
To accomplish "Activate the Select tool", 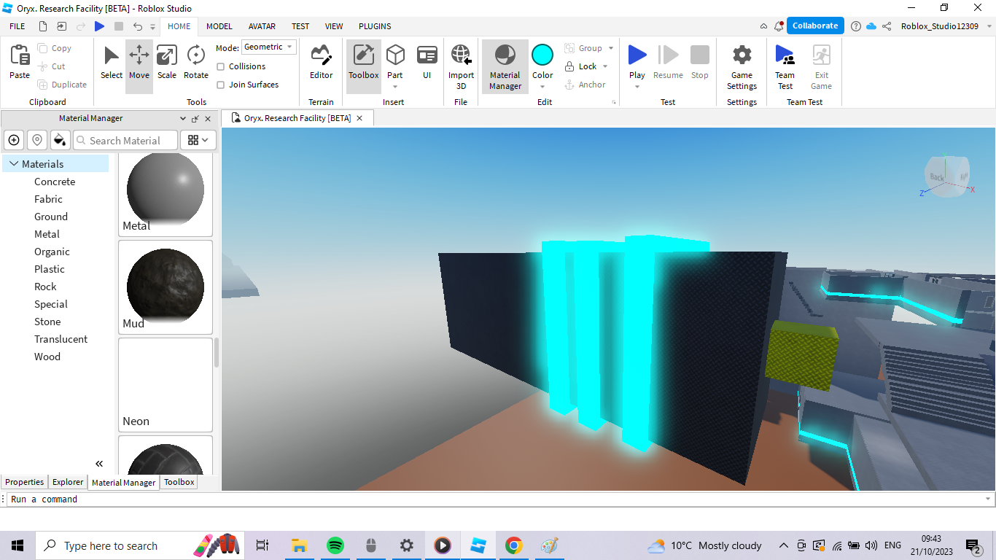I will tap(112, 63).
